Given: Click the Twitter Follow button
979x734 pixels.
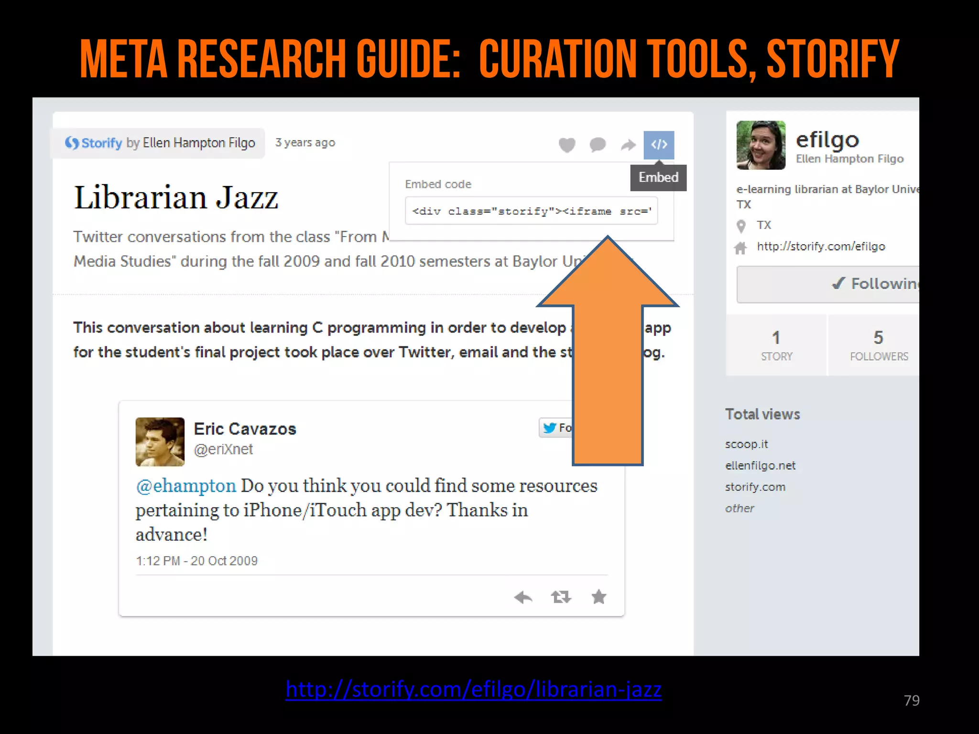Looking at the screenshot, I should click(x=556, y=428).
